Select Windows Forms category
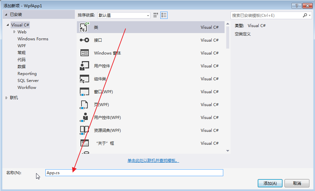The height and width of the screenshot is (191, 315). point(33,39)
